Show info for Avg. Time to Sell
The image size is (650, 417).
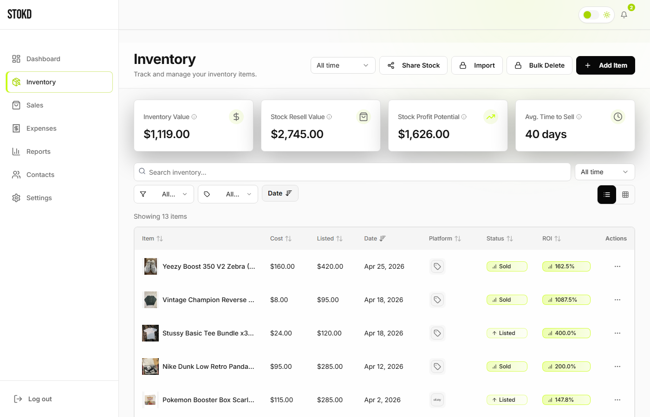click(x=579, y=117)
